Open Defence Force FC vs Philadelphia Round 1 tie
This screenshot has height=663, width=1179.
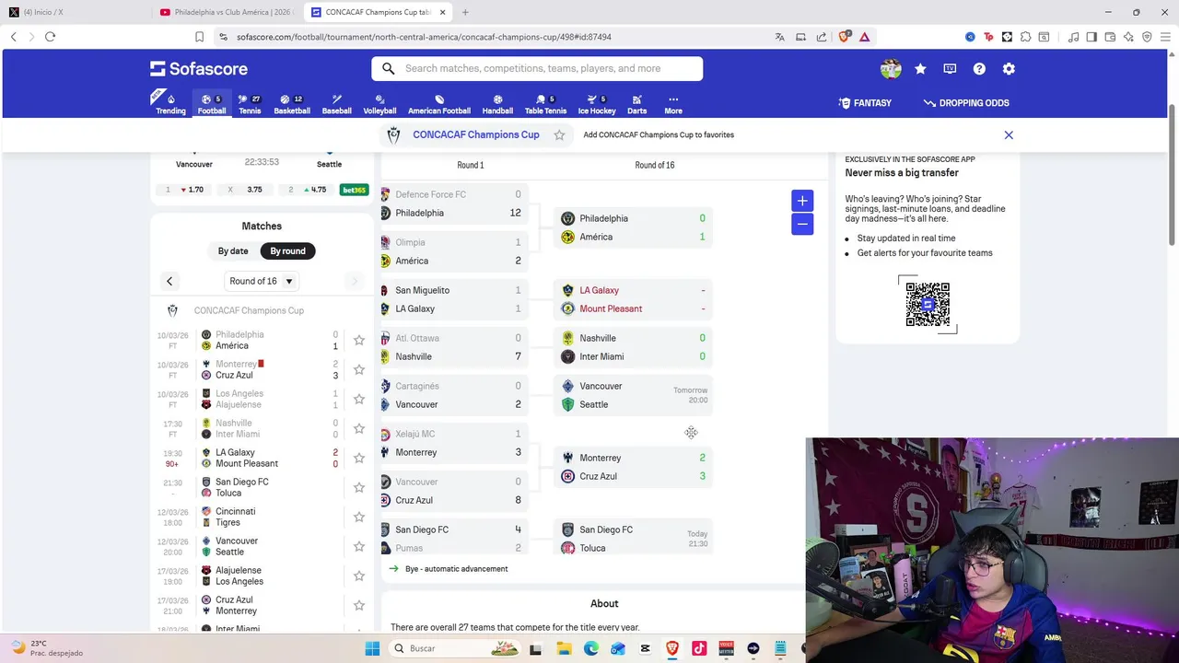click(x=454, y=204)
